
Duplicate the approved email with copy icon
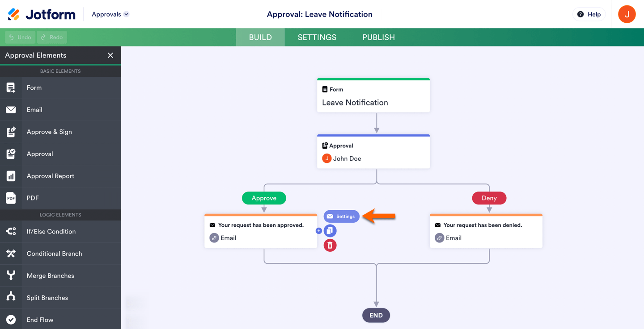(330, 231)
